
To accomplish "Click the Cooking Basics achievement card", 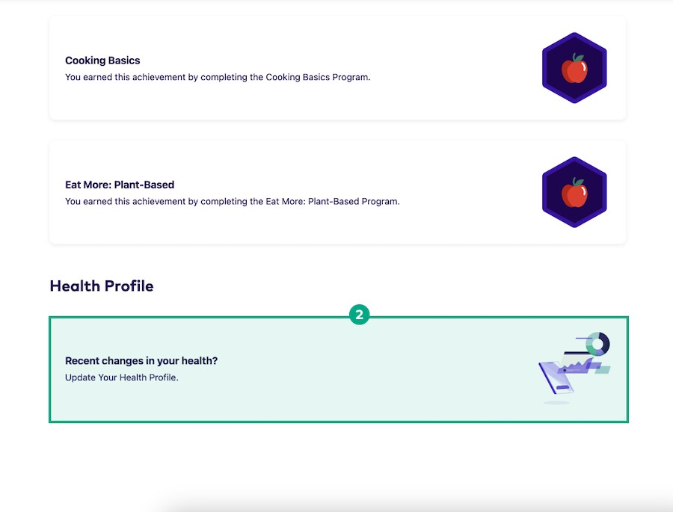I will pyautogui.click(x=336, y=67).
